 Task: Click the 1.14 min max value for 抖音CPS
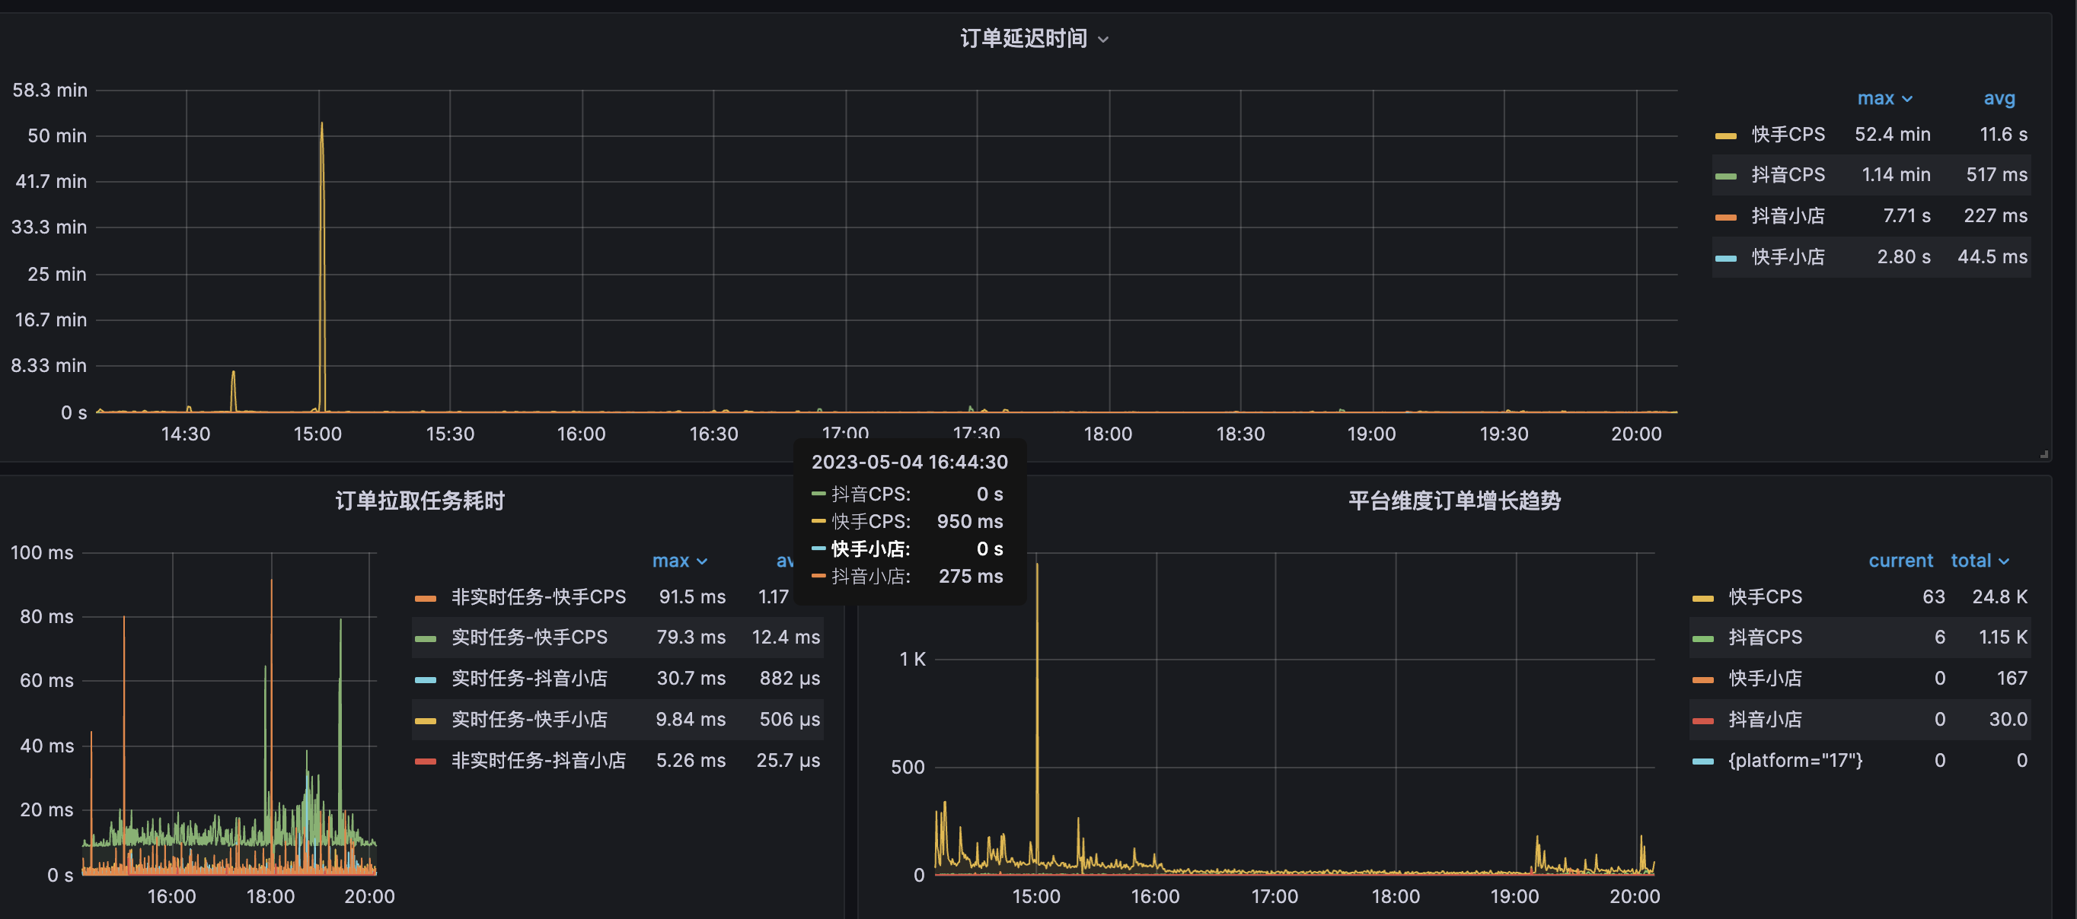coord(1896,175)
